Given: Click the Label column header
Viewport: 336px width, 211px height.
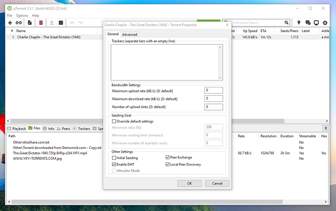Looking at the screenshot, I should (306, 31).
